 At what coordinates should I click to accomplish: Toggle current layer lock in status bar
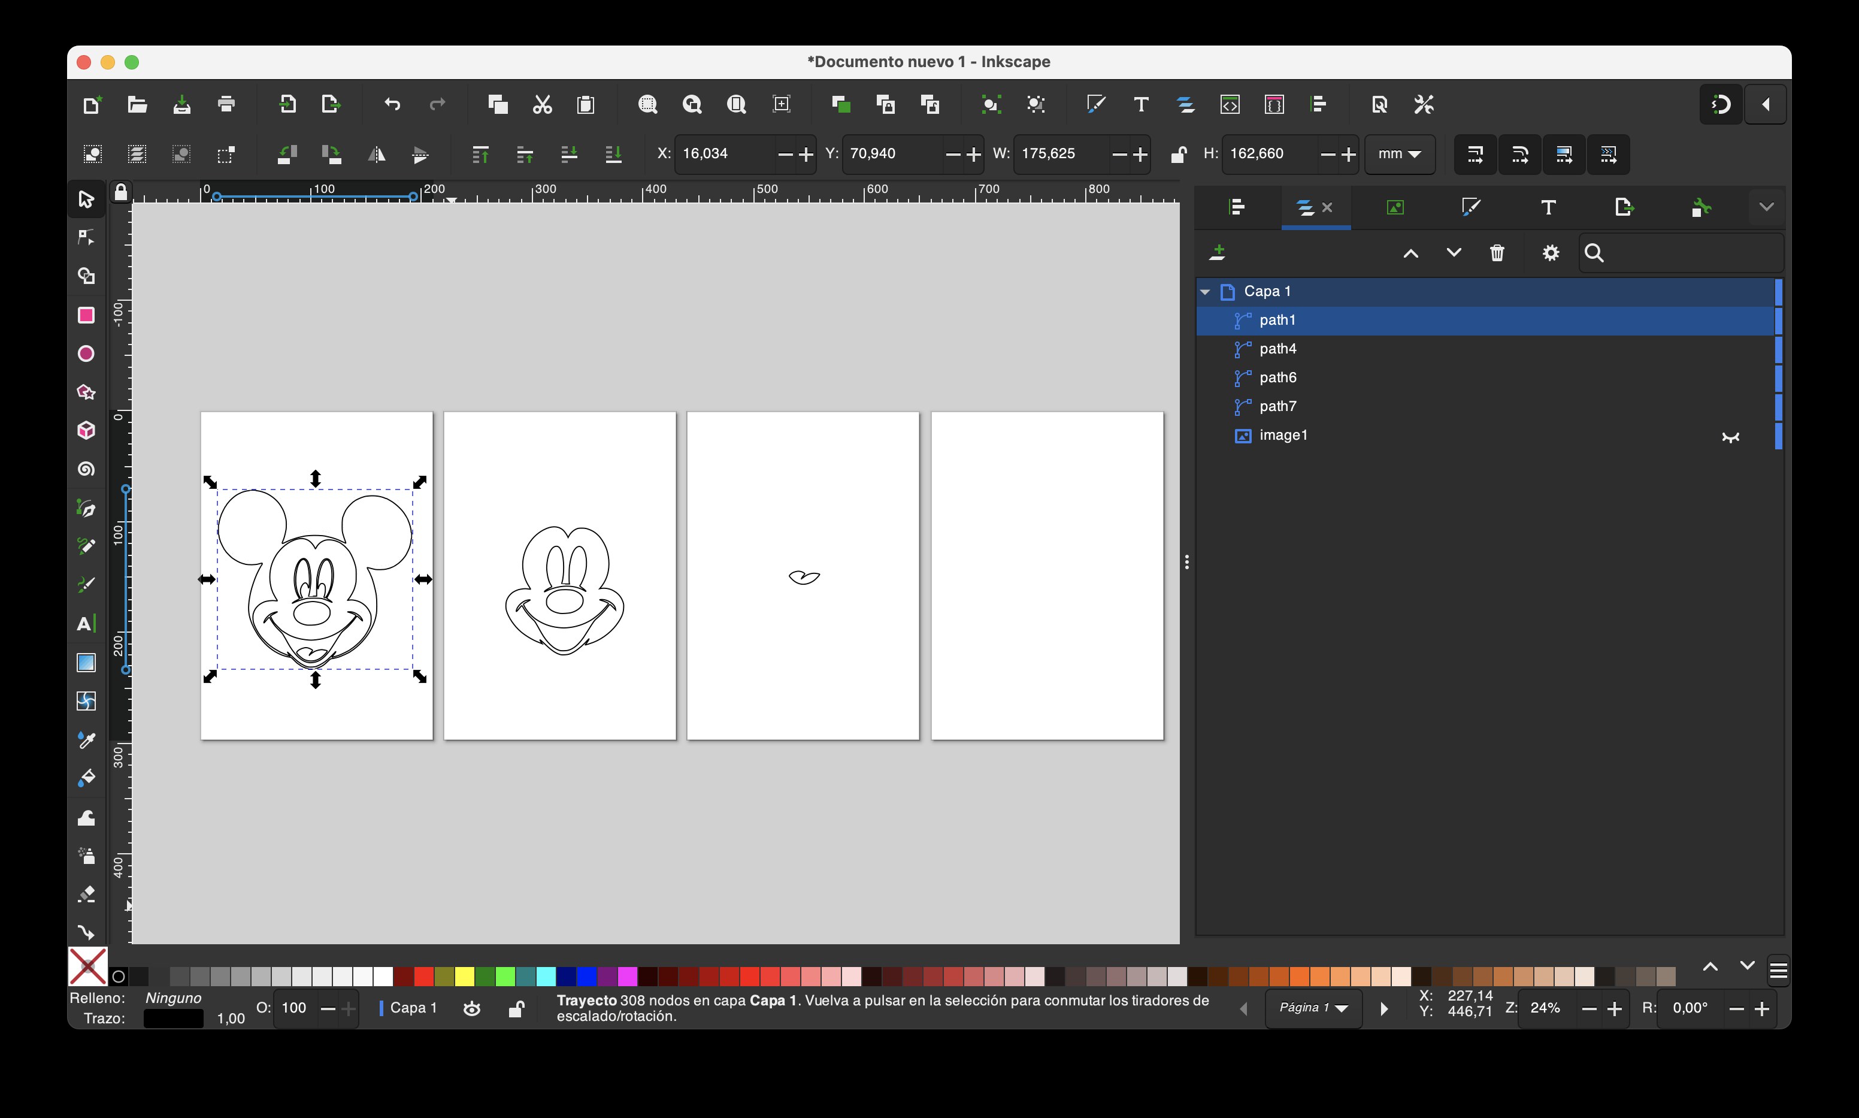point(516,1009)
